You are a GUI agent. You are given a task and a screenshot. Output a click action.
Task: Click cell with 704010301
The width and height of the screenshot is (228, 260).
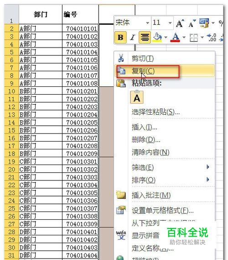click(80, 161)
